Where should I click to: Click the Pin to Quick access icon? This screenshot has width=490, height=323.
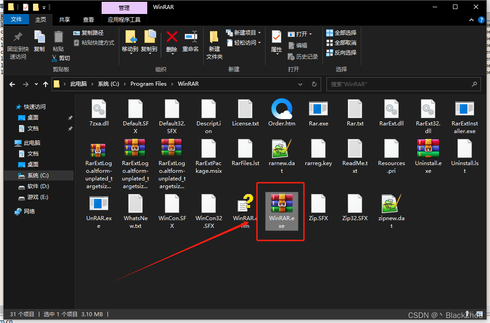[18, 37]
